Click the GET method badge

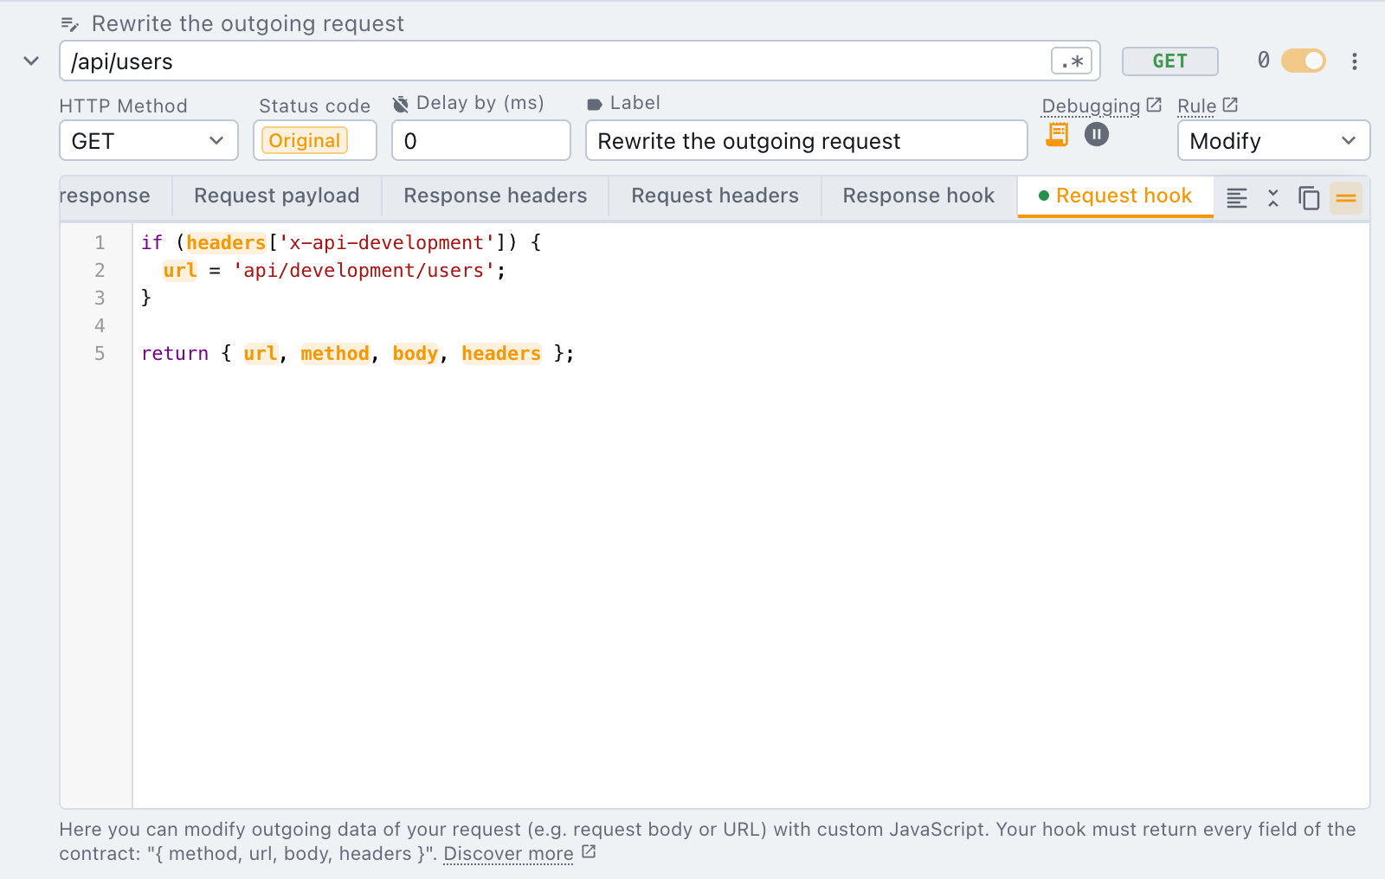[x=1170, y=61]
